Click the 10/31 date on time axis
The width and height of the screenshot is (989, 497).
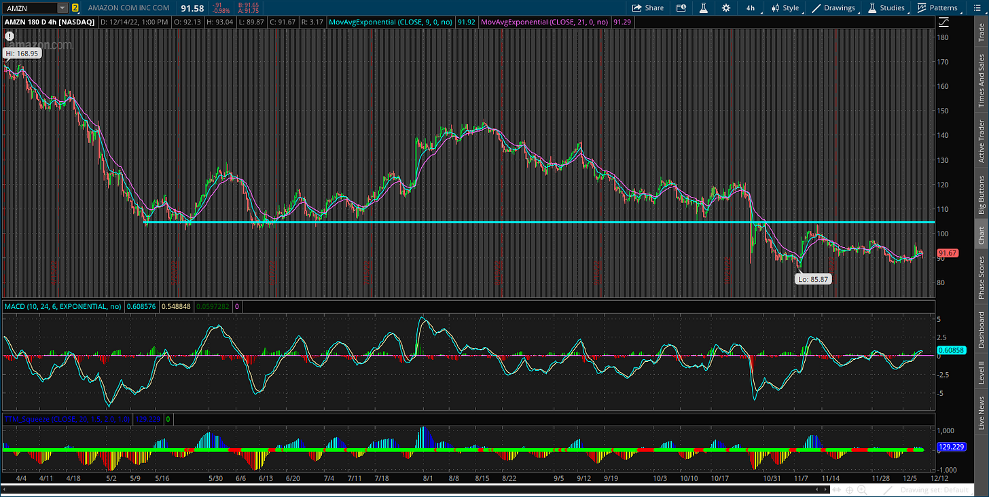point(772,477)
